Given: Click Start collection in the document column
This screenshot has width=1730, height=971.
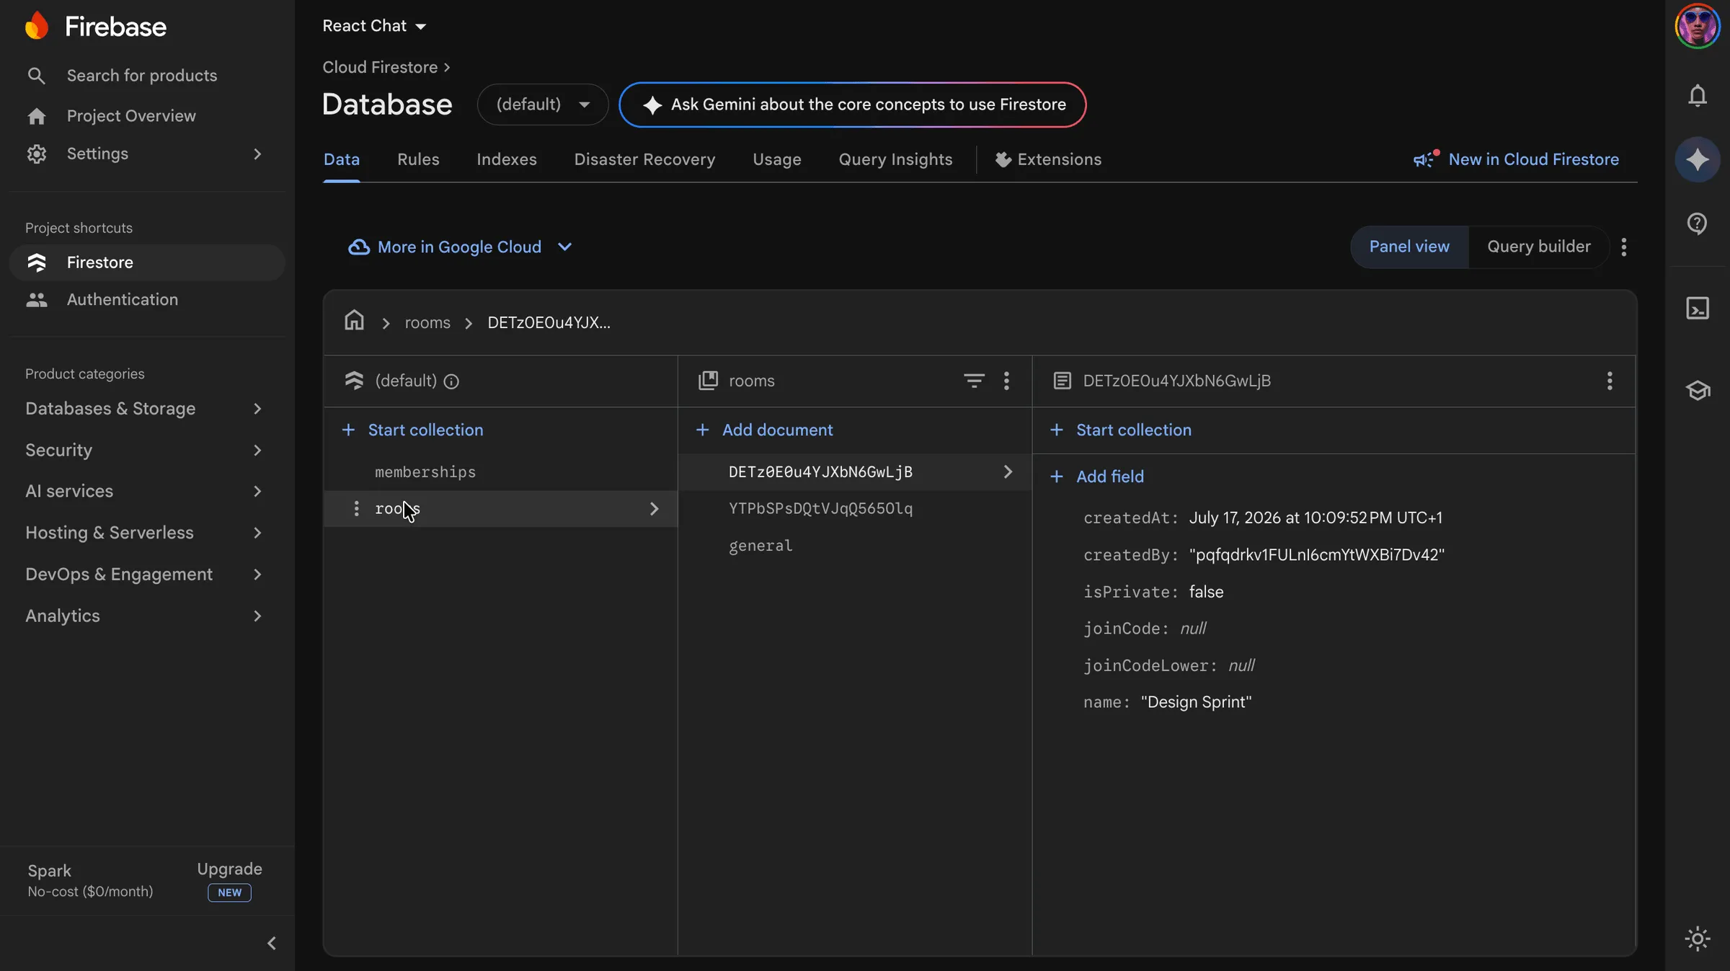Looking at the screenshot, I should pyautogui.click(x=1121, y=430).
